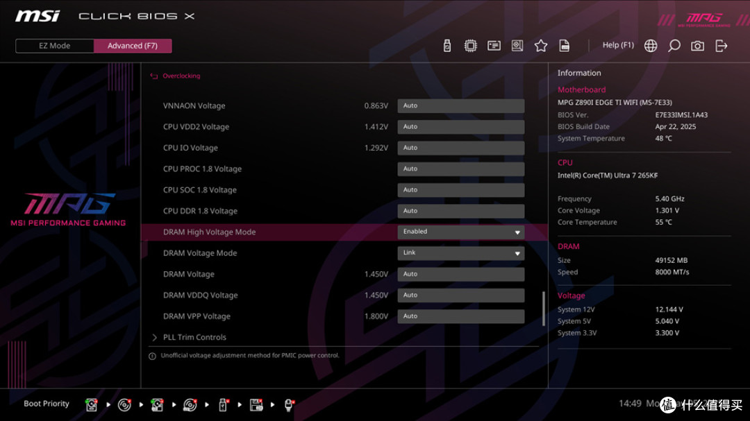Click the 1.412V CPU VDD2 reading
Image resolution: width=750 pixels, height=421 pixels.
pyautogui.click(x=376, y=127)
